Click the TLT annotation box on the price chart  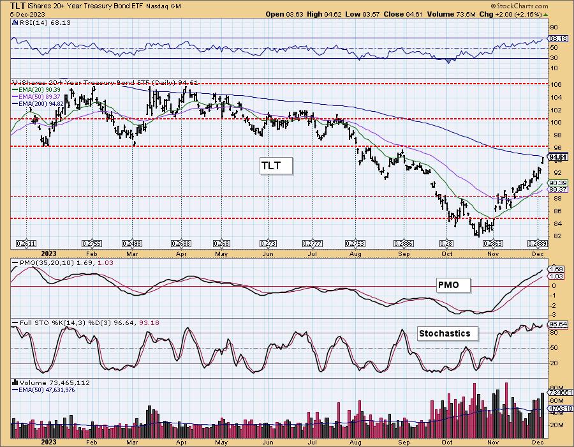click(x=276, y=165)
